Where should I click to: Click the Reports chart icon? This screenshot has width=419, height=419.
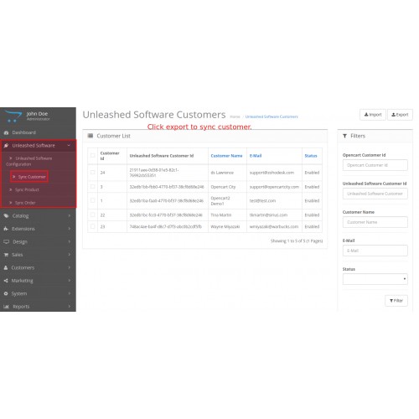tap(6, 307)
